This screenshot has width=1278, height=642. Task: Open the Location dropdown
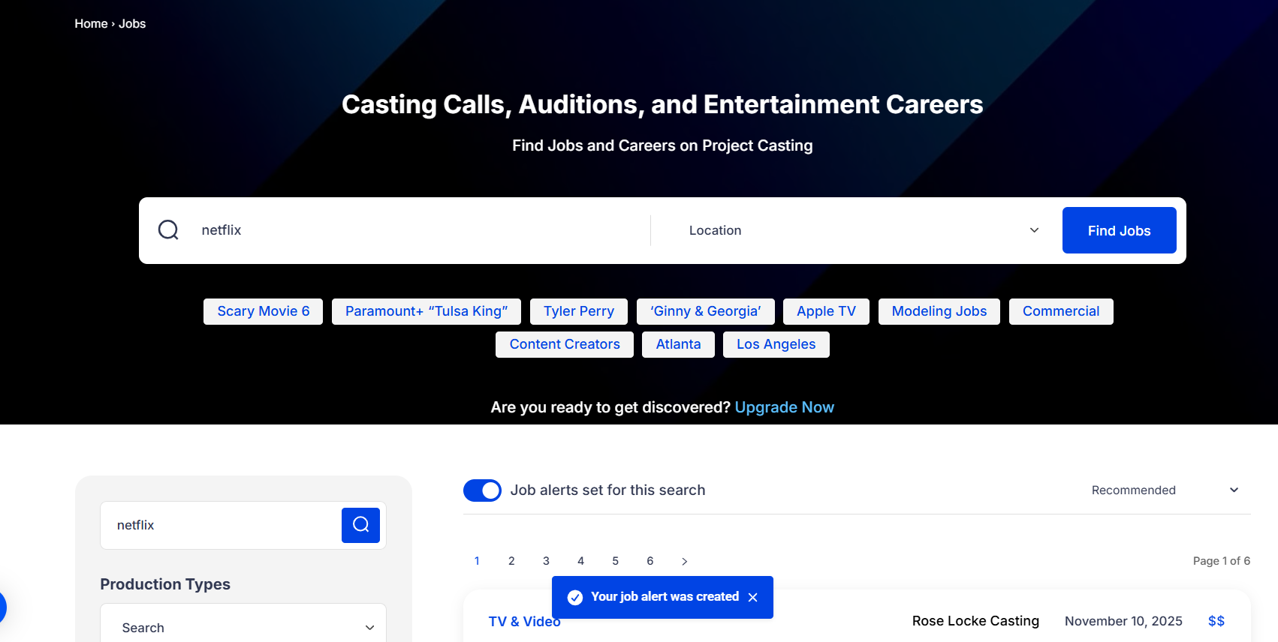coord(864,230)
